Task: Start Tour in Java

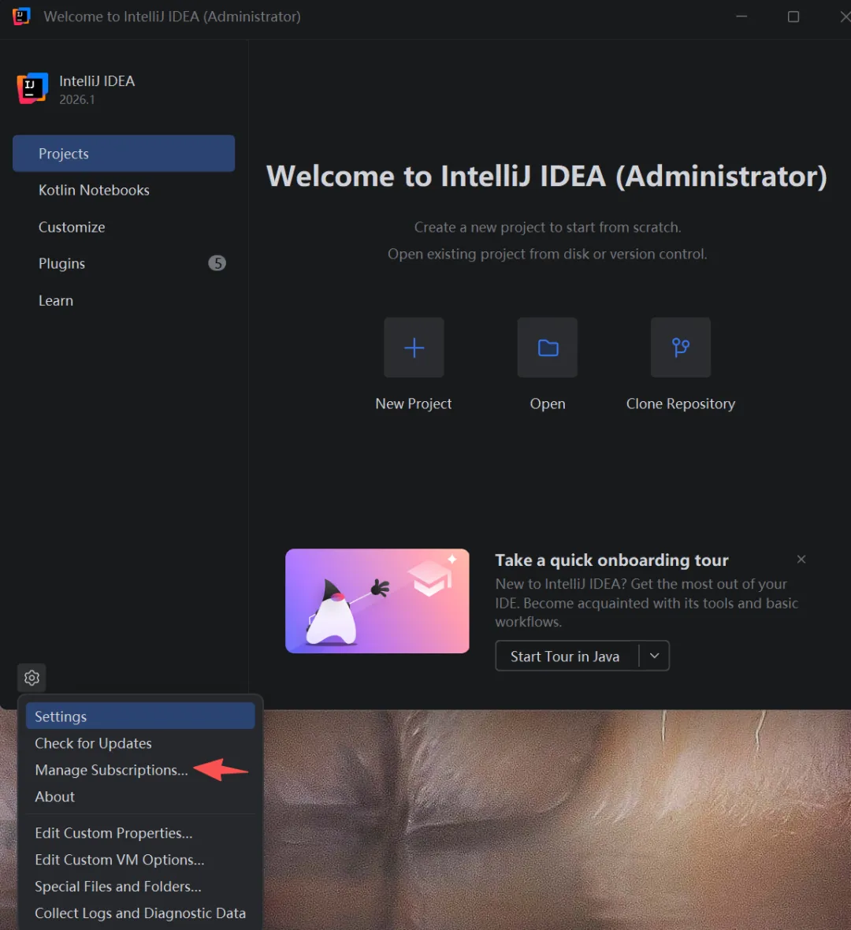Action: point(567,656)
